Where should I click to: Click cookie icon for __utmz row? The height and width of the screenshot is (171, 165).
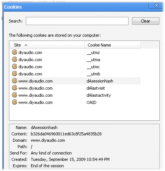pos(15,52)
